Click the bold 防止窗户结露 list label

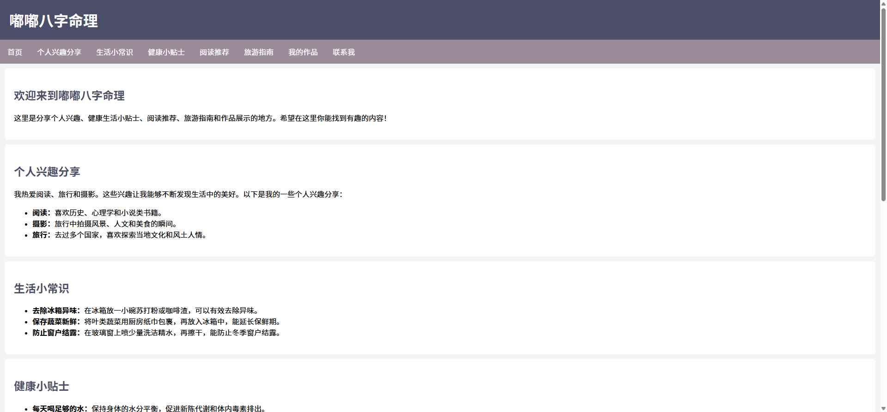(x=55, y=333)
